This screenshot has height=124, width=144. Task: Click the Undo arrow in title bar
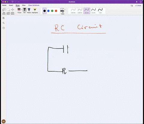point(13,2)
